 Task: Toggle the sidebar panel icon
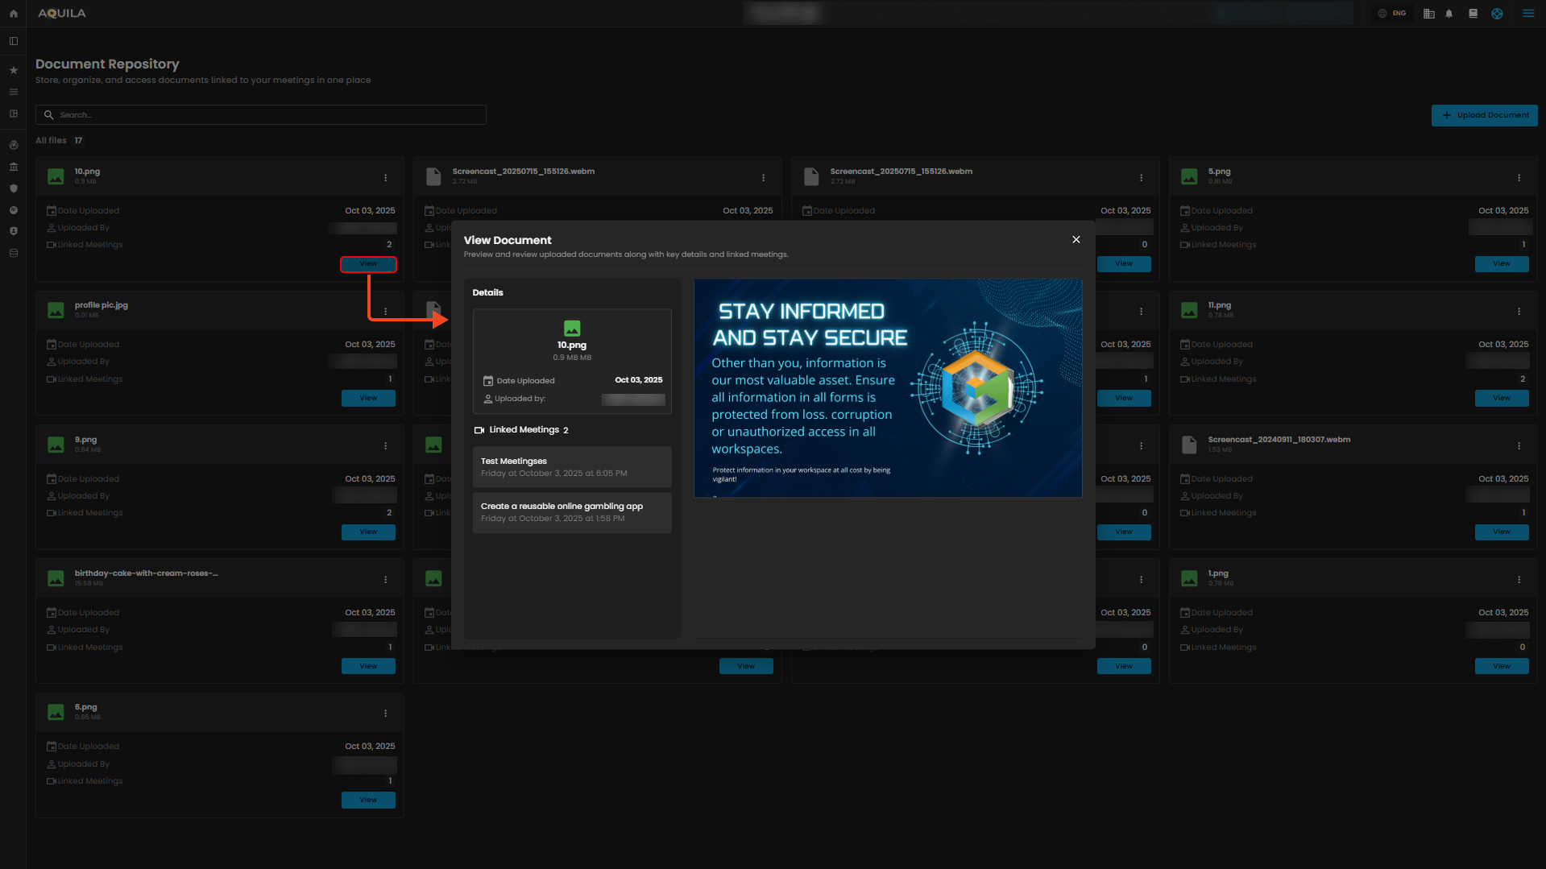point(13,41)
